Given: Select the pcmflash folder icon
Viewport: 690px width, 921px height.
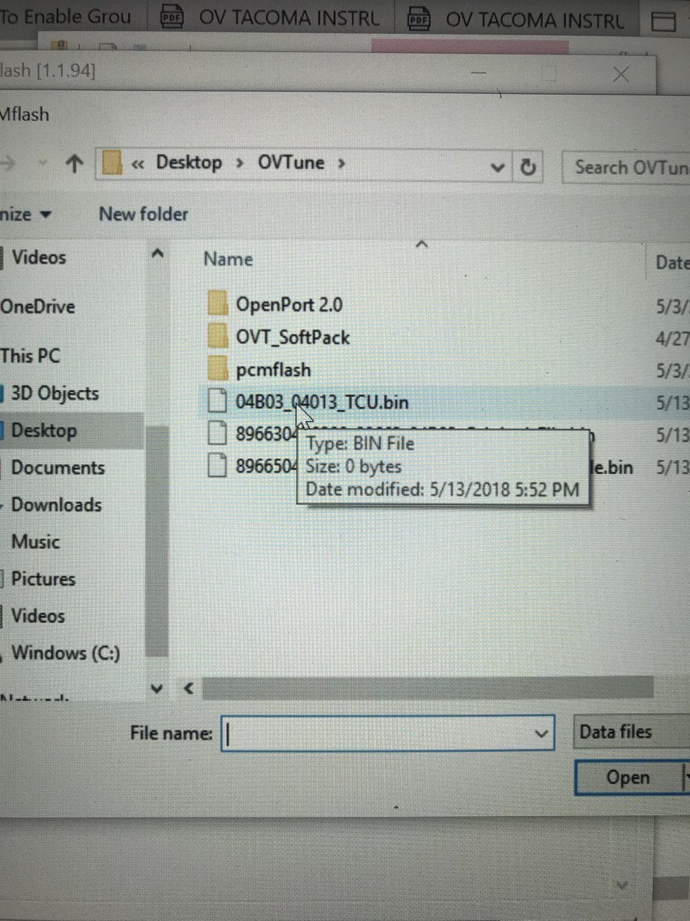Looking at the screenshot, I should [218, 368].
